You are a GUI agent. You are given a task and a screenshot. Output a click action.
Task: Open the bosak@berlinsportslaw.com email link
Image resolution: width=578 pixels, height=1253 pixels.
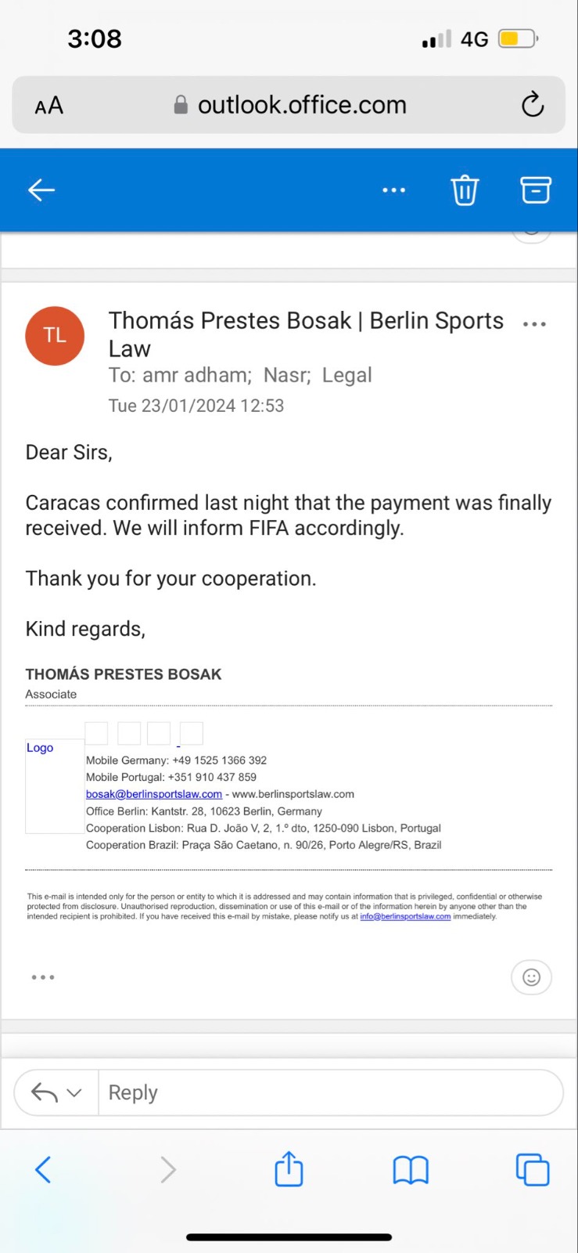pos(154,794)
